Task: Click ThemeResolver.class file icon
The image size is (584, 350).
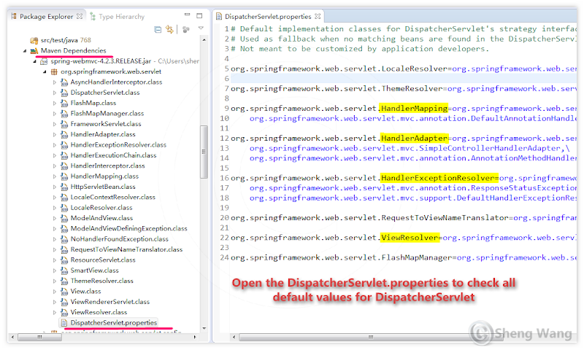Action: click(x=64, y=281)
